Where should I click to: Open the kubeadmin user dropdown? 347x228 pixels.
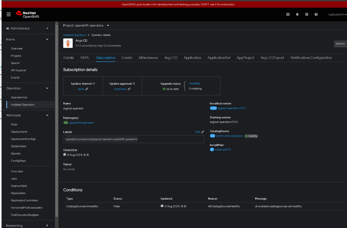pos(337,14)
